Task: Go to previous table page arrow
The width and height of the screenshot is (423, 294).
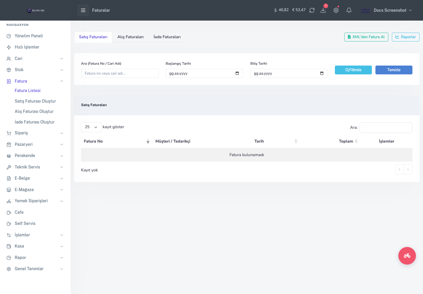Action: click(x=399, y=169)
